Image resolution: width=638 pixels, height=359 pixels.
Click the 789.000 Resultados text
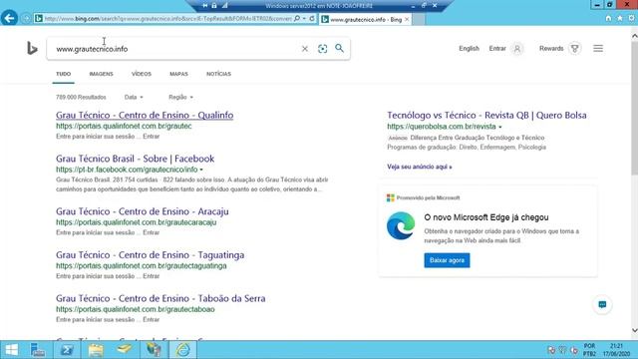pyautogui.click(x=81, y=98)
